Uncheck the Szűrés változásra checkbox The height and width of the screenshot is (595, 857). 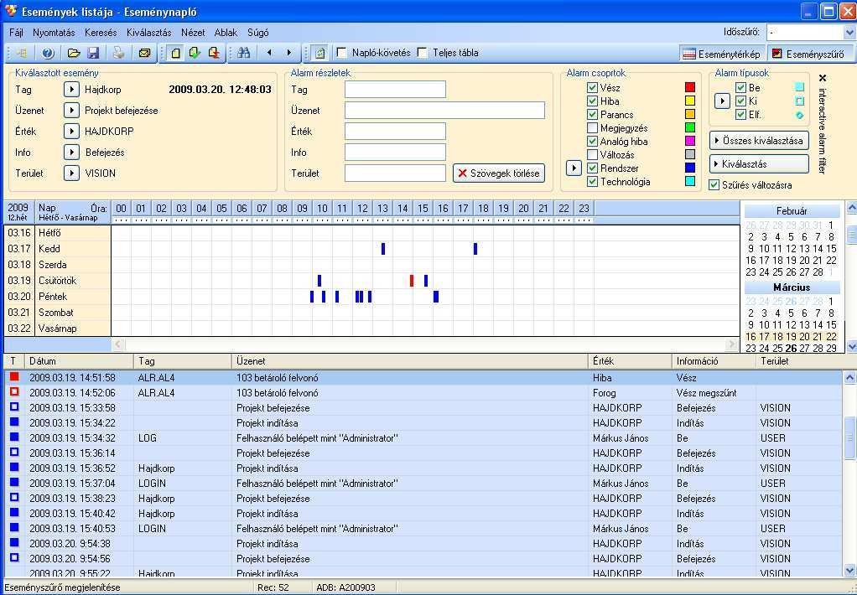click(714, 185)
